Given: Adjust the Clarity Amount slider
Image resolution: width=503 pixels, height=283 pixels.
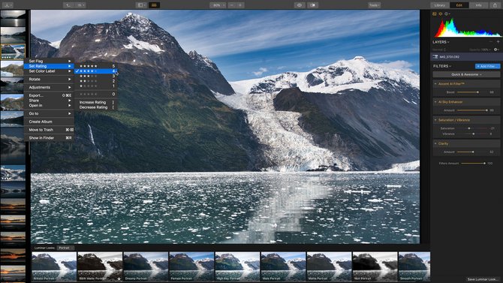Looking at the screenshot, I should tap(472, 152).
